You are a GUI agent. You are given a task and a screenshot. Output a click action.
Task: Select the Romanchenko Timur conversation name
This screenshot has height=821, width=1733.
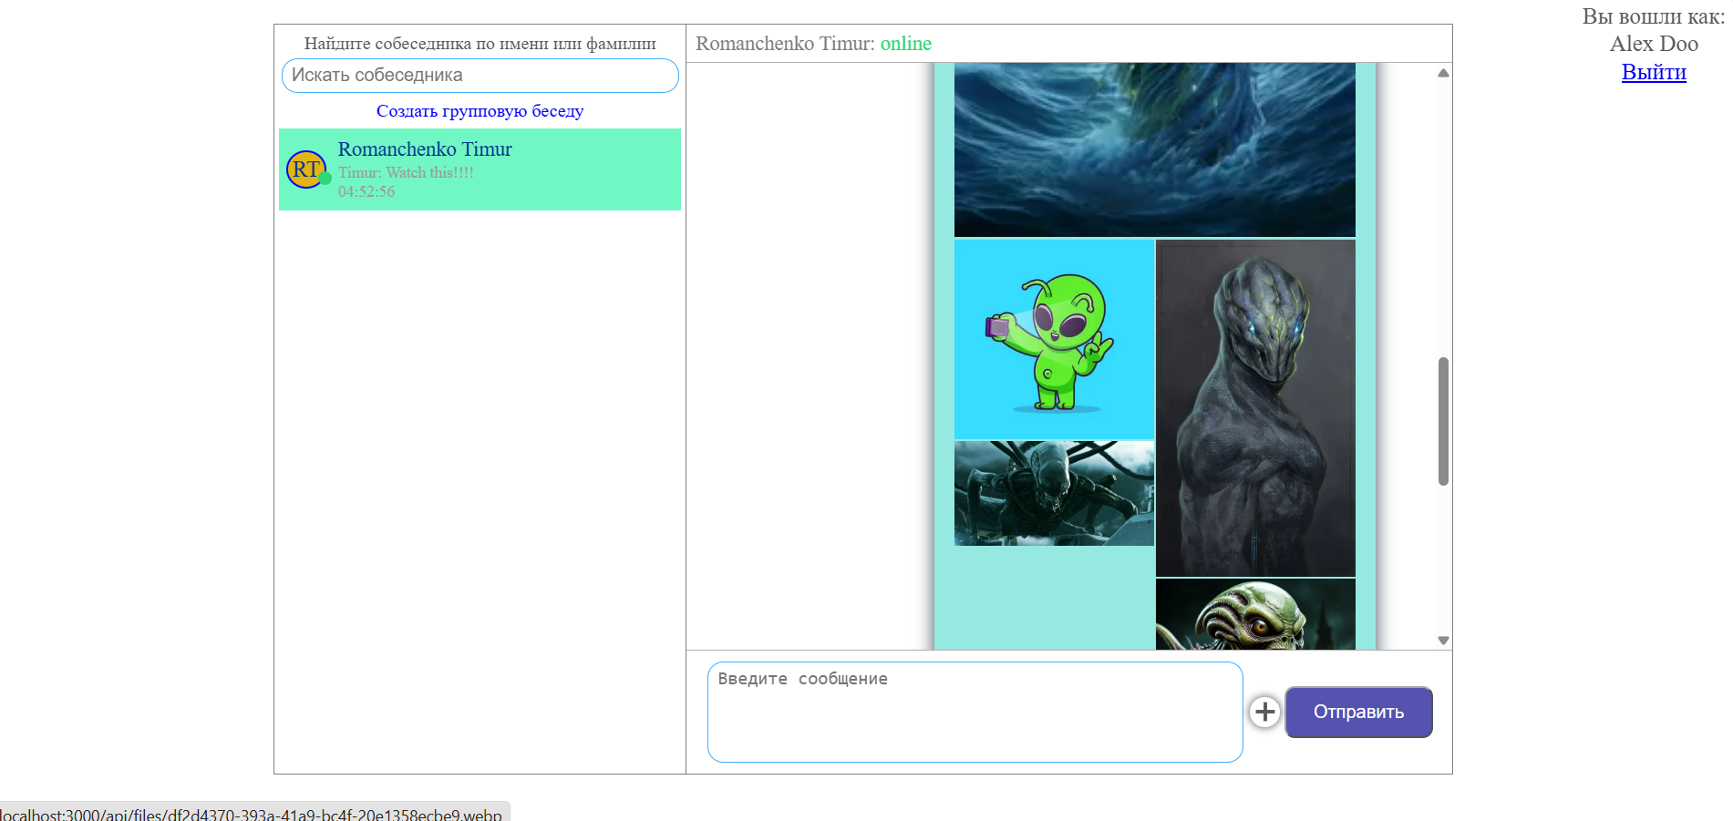click(x=425, y=149)
